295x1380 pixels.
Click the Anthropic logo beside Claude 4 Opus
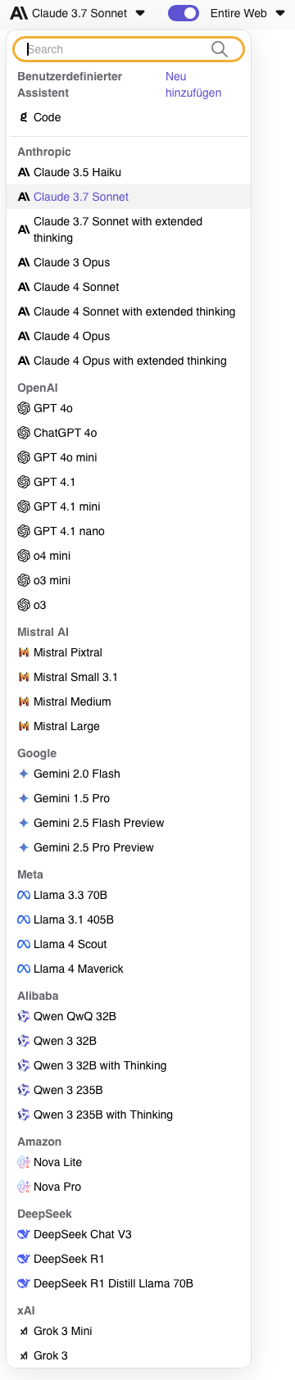(24, 336)
